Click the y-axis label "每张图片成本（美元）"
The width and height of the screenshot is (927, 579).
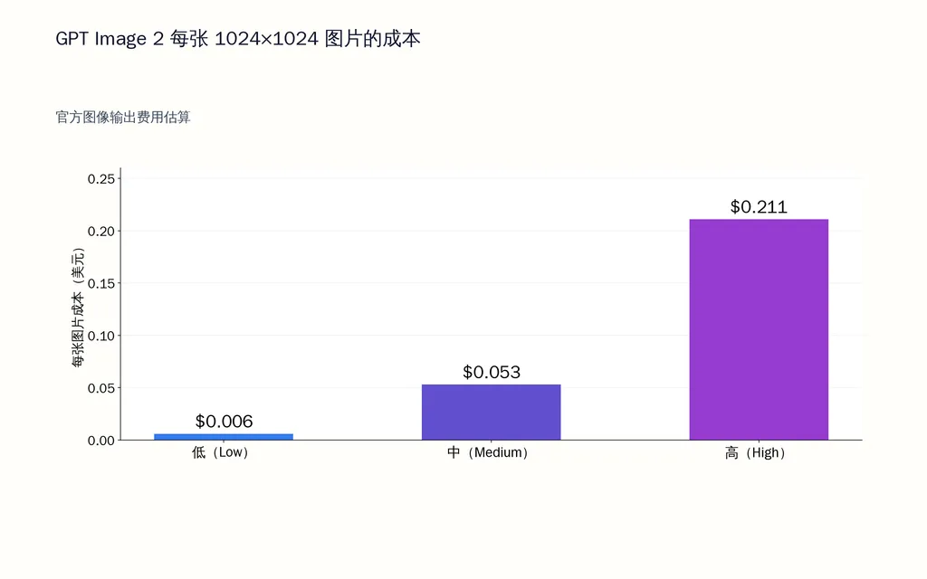78,308
